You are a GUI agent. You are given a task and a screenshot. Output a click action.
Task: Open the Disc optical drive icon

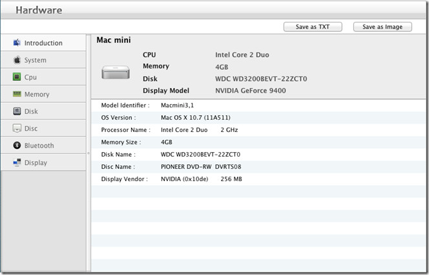[x=17, y=129]
